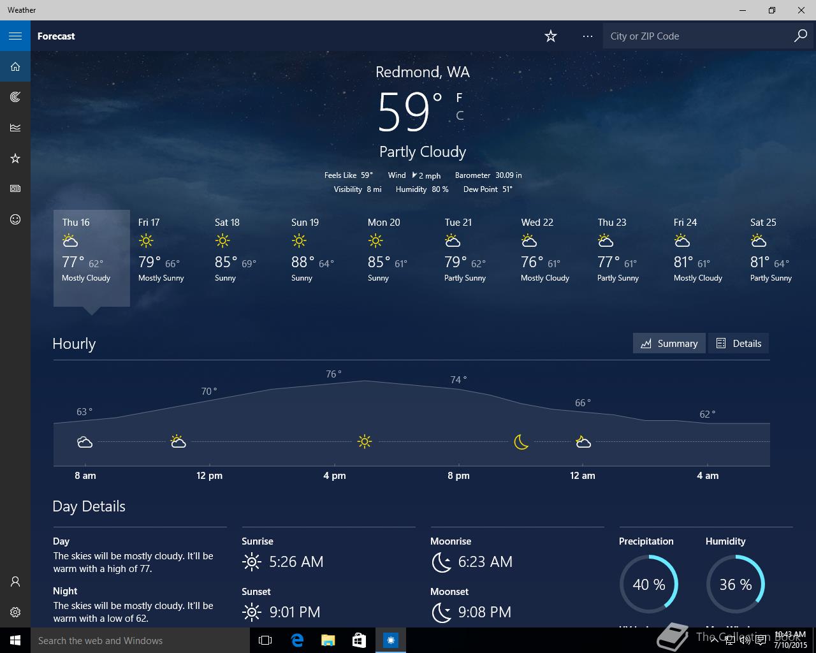816x653 pixels.
Task: Select Mon 20 forecast day
Action: click(398, 258)
